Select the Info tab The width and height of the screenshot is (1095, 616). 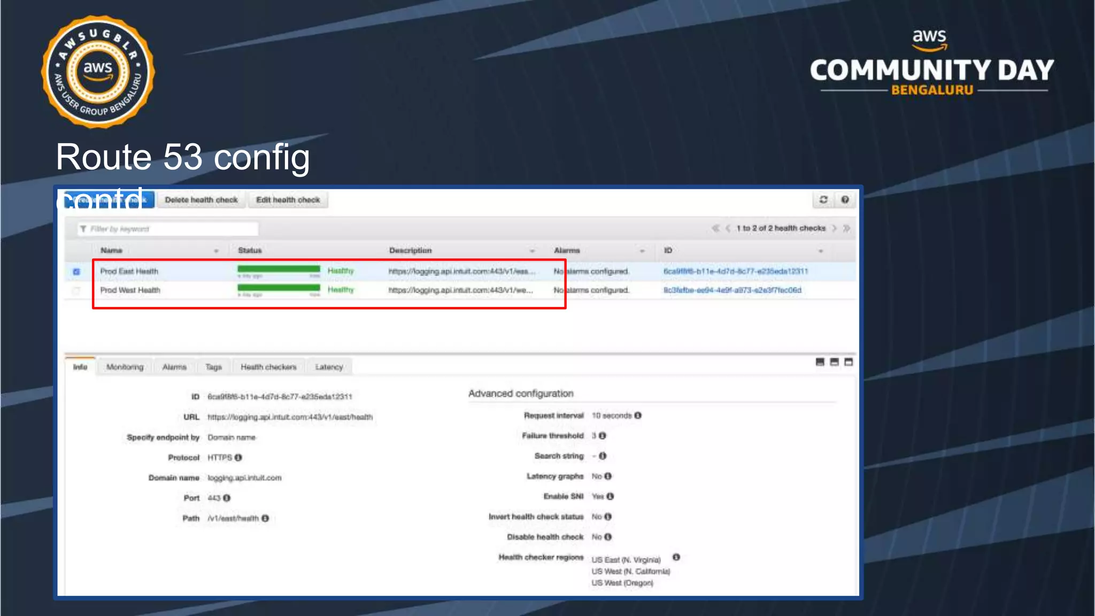(80, 367)
